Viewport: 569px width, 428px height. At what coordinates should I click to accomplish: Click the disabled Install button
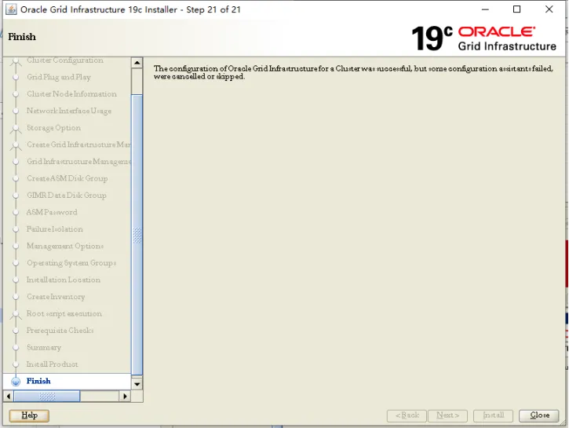tap(493, 415)
